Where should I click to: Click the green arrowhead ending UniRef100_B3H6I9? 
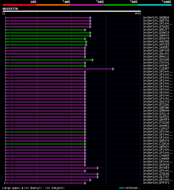click(91, 33)
